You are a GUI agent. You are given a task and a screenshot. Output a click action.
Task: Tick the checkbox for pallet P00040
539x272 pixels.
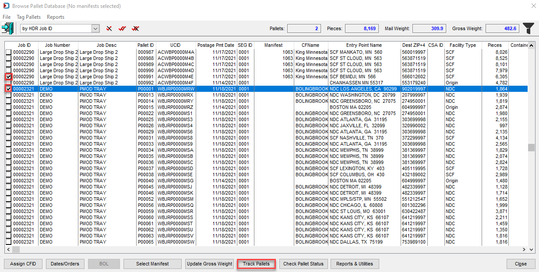coord(9,181)
